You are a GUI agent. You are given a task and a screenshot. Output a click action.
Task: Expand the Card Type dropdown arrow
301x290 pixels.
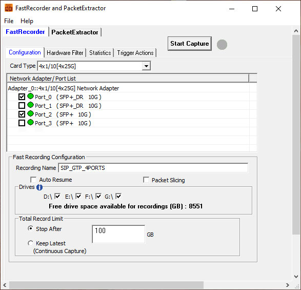146,66
